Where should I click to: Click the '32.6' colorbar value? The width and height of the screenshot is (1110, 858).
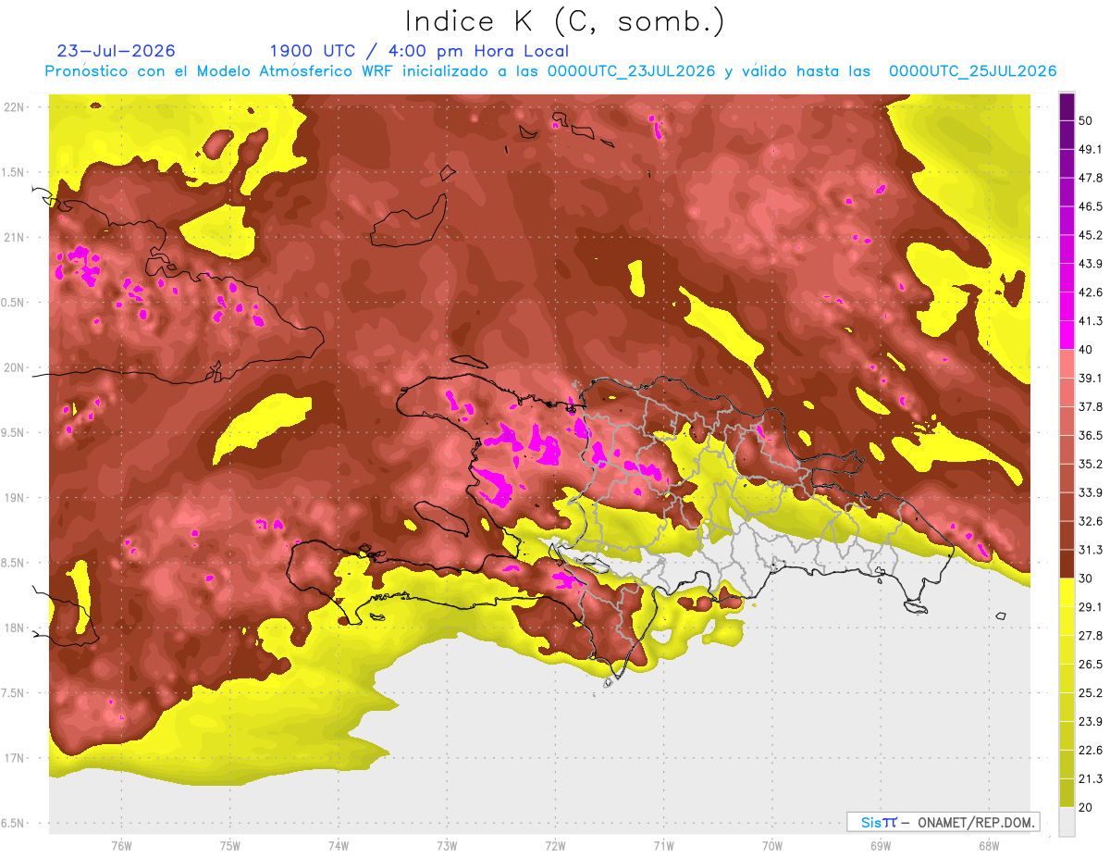point(1090,521)
